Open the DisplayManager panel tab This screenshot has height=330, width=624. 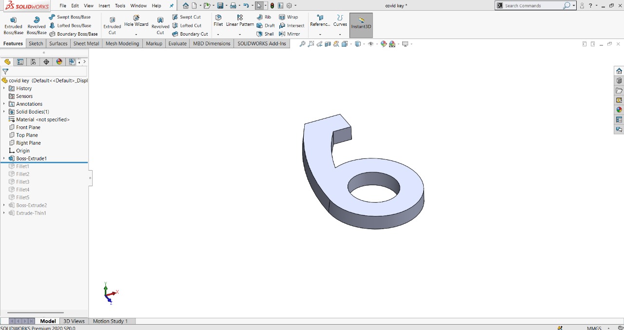coord(59,62)
